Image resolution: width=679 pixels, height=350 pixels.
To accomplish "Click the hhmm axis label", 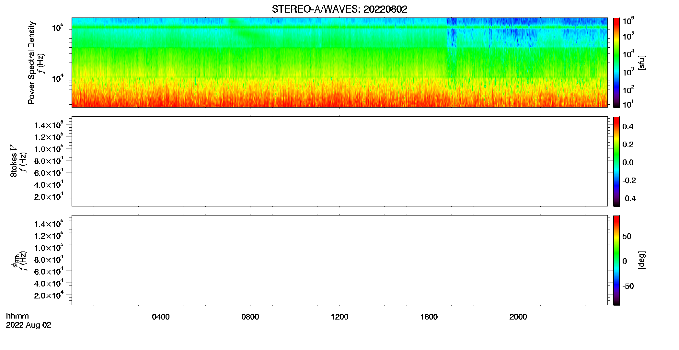I will click(17, 316).
